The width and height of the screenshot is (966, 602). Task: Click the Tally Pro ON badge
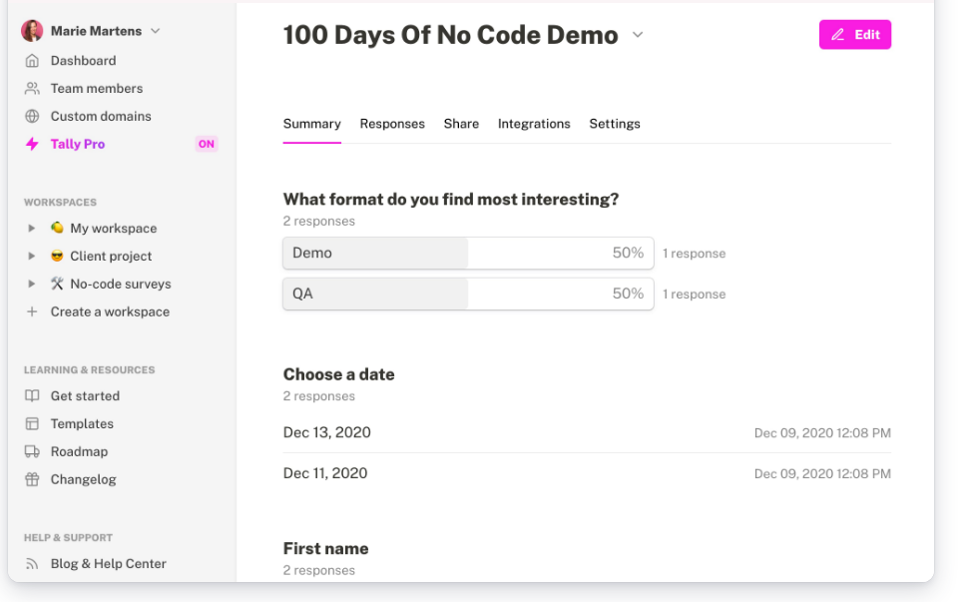click(x=207, y=145)
